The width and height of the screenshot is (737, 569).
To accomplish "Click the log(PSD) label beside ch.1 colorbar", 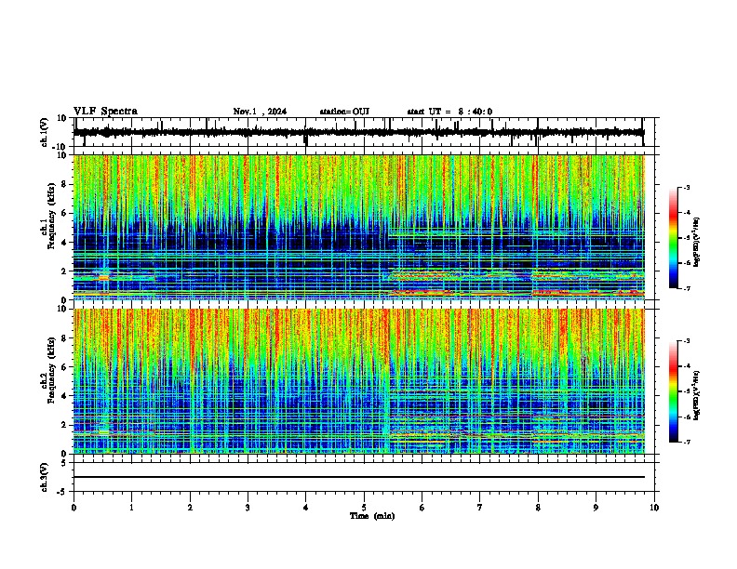I will [x=696, y=242].
